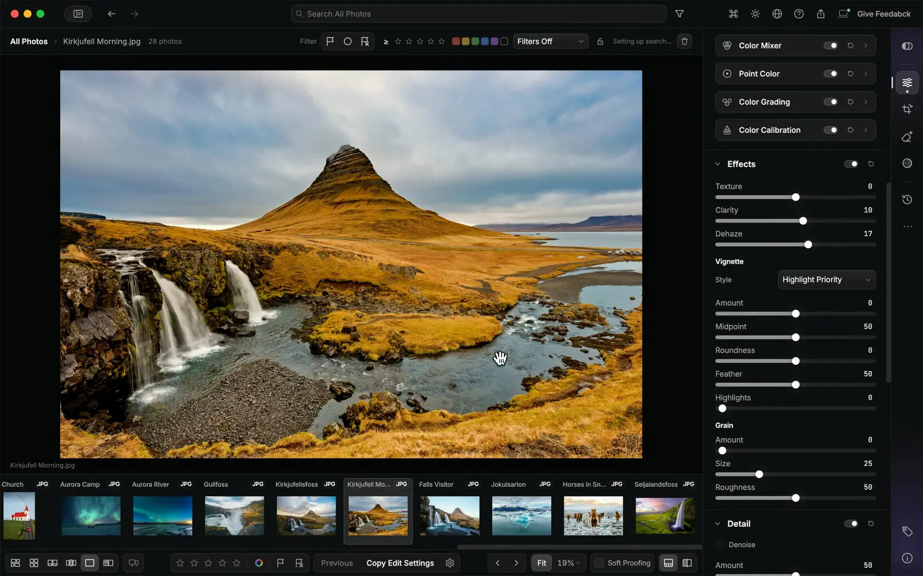
Task: Click the red color label filter swatch
Action: click(x=455, y=41)
